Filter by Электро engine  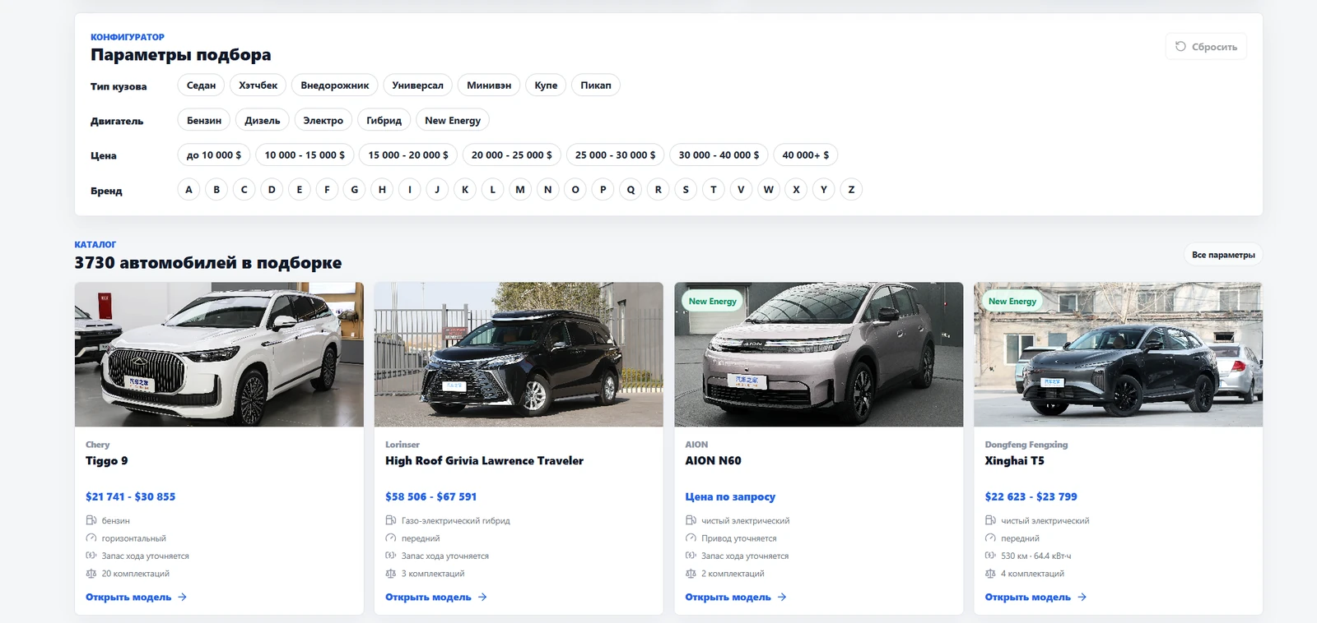tap(323, 120)
